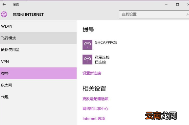This screenshot has width=189, height=125.
Task: Click the back arrow icon
Action: [x=4, y=5]
